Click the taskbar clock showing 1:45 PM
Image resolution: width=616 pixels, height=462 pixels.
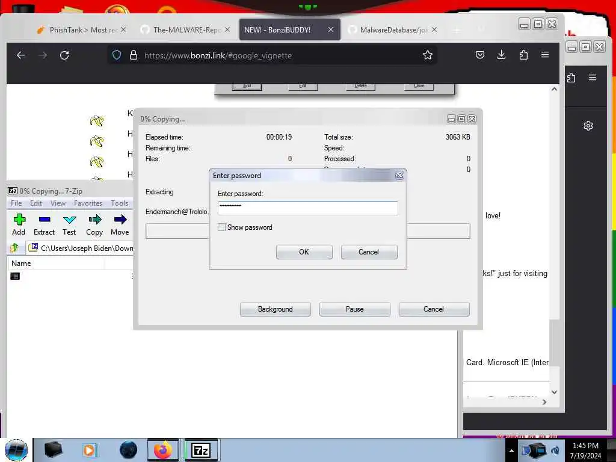pyautogui.click(x=586, y=446)
